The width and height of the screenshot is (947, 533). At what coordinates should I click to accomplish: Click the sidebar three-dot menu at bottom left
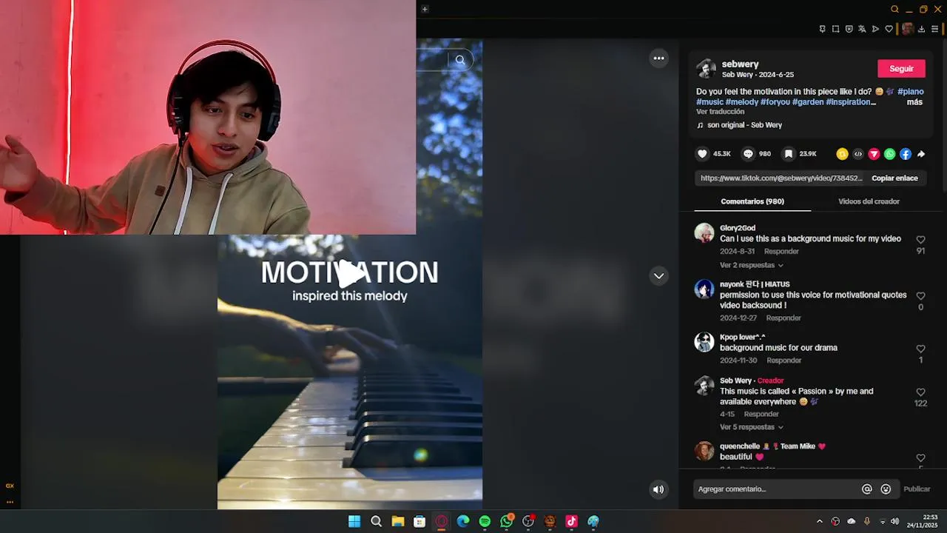[x=10, y=502]
